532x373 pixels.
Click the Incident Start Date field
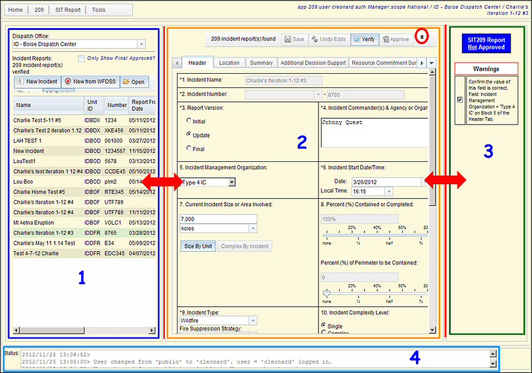coord(386,182)
